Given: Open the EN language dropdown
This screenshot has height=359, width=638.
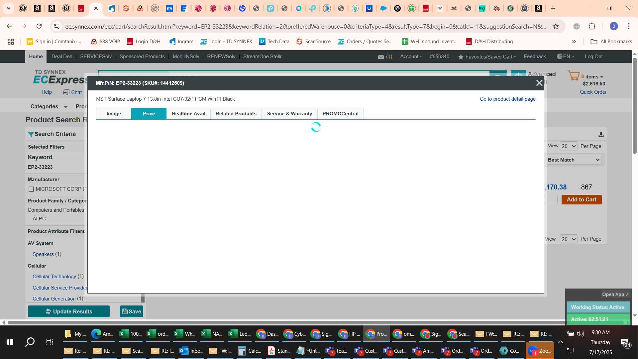Looking at the screenshot, I should pos(569,57).
